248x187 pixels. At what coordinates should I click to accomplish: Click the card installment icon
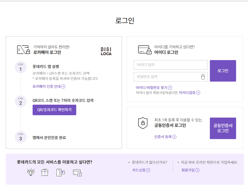pyautogui.click(x=77, y=173)
